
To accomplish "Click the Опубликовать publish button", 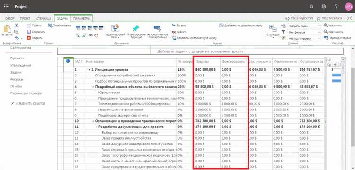I will click(60, 26).
